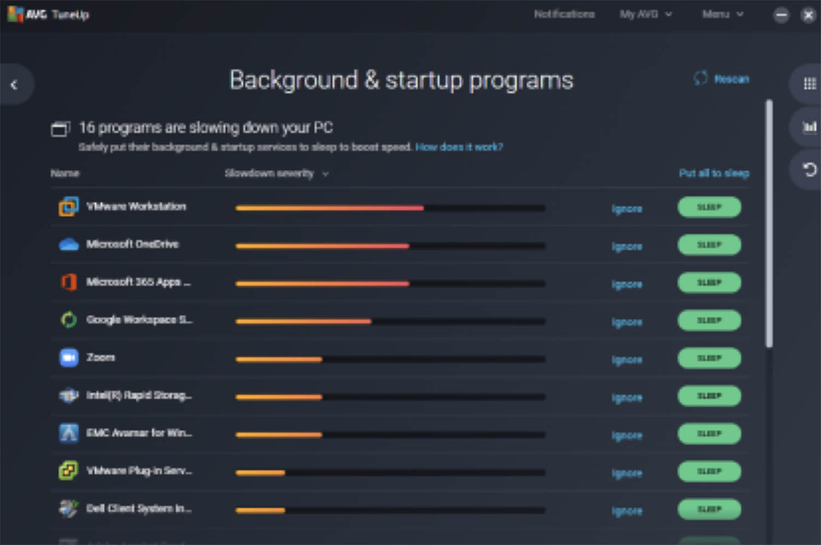Screen dimensions: 821x545
Task: Put Intel(R) Rapid Storage to sleep
Action: point(709,396)
